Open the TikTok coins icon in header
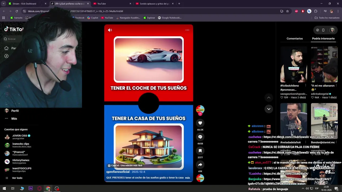The height and width of the screenshot is (192, 342). click(317, 30)
